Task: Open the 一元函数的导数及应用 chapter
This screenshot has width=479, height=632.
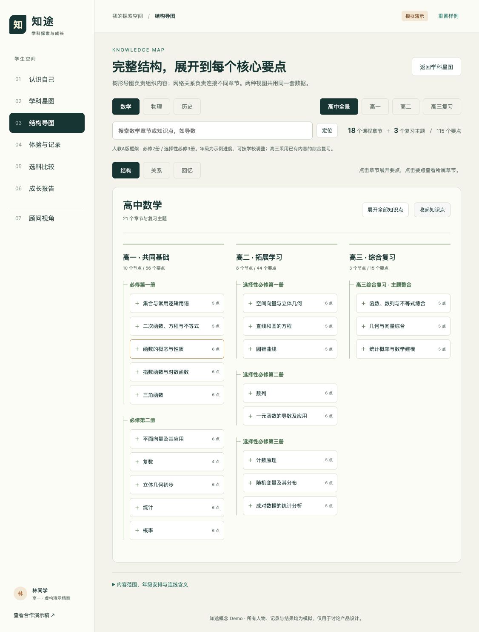Action: click(290, 416)
